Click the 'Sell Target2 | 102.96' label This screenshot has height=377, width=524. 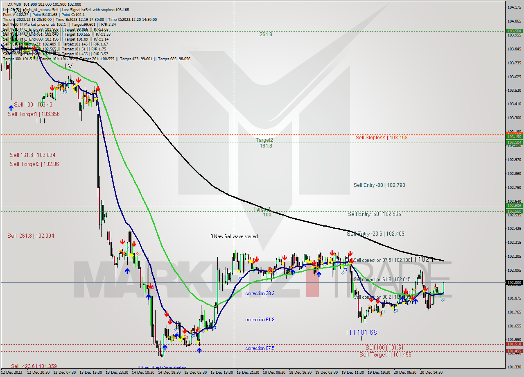[34, 164]
